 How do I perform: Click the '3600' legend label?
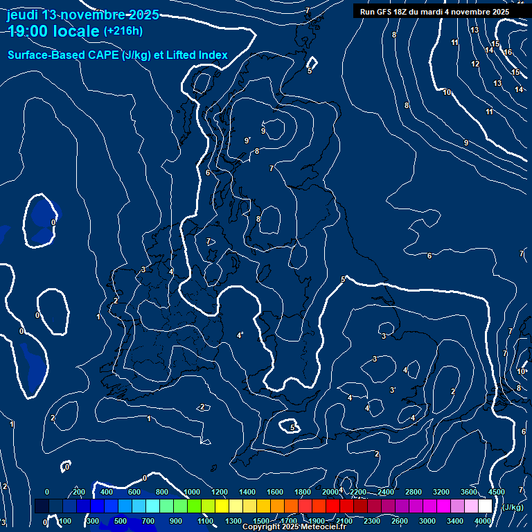(x=469, y=492)
